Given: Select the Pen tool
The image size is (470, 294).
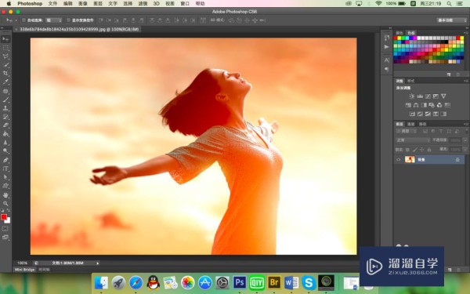Looking at the screenshot, I should coord(5,160).
